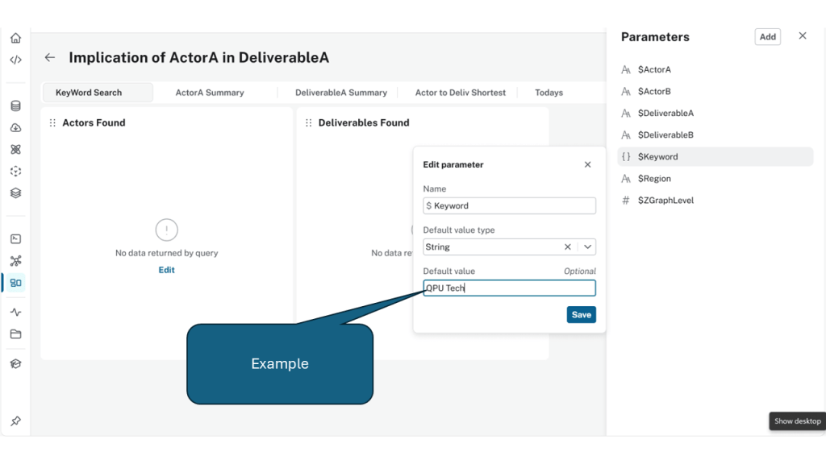Screen dimensions: 826x464
Task: Clear the String default value type selection
Action: (568, 247)
